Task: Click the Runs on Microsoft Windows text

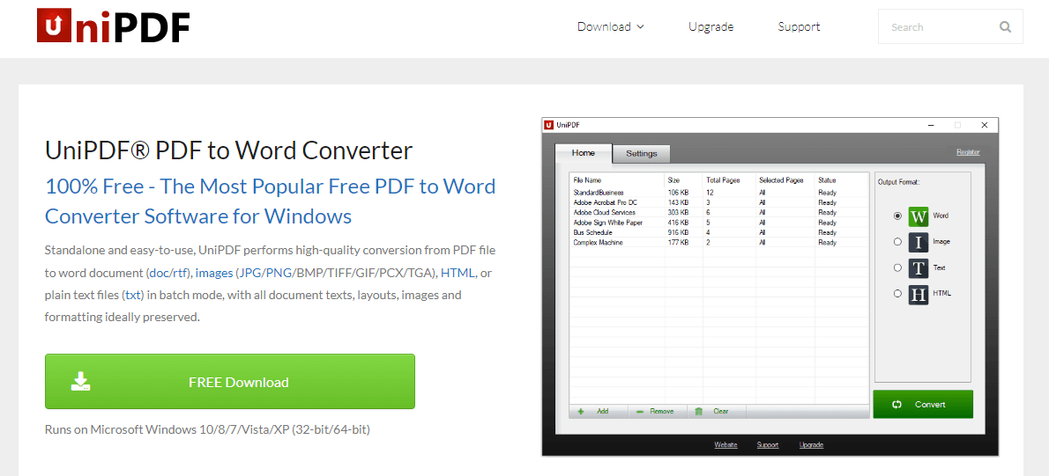Action: (207, 429)
